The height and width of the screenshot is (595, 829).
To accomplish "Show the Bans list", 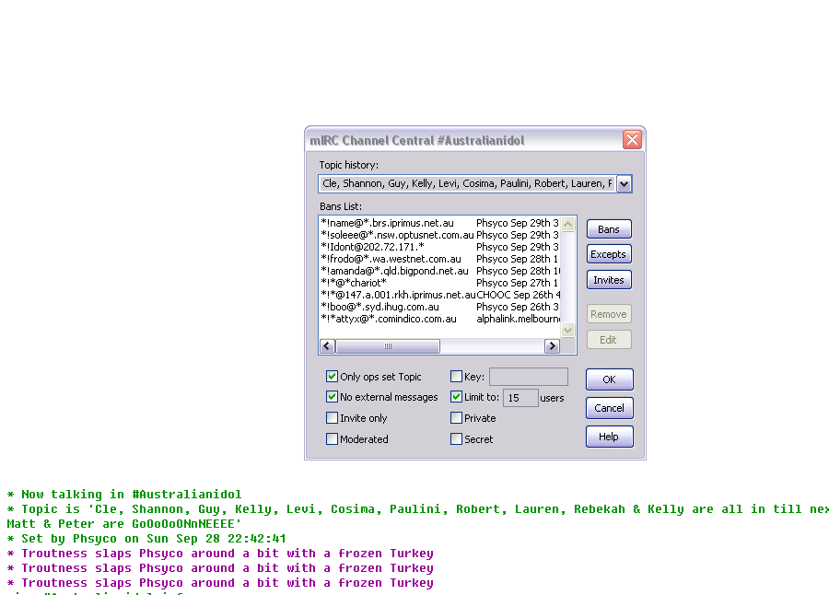I will (x=609, y=229).
